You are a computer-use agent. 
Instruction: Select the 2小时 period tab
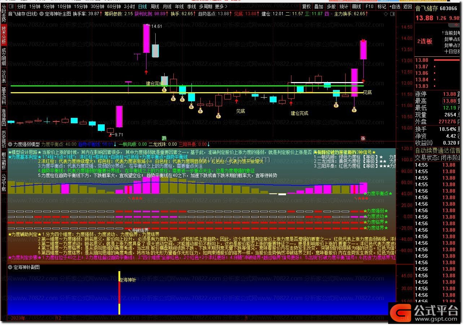(x=129, y=7)
